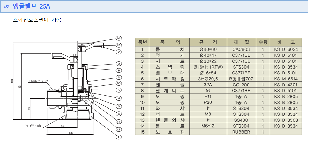Select the '덮 개 너 트' part name cell
The height and width of the screenshot is (150, 309).
tap(170, 91)
